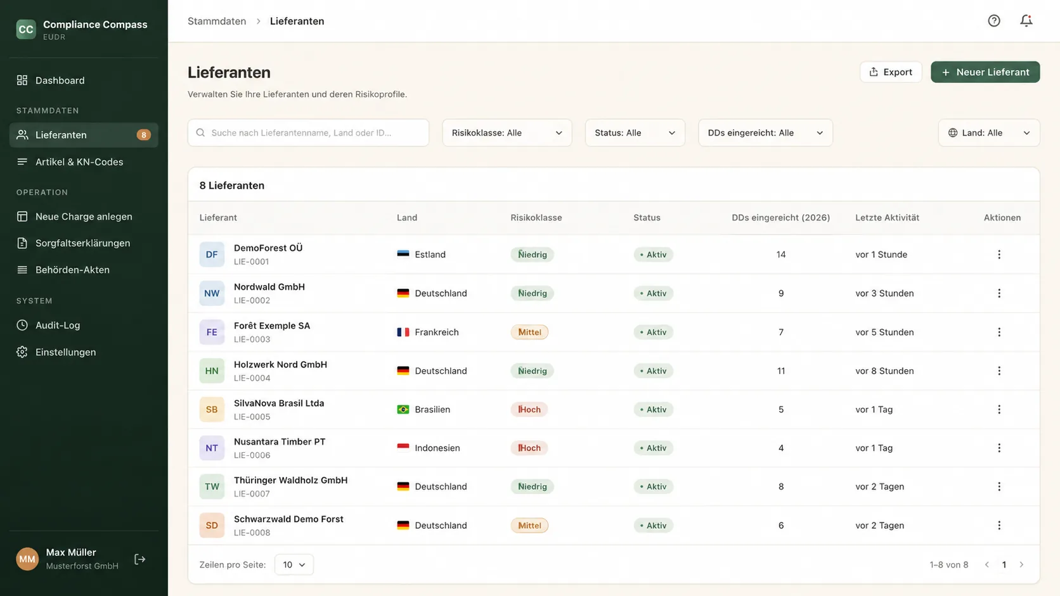Expand the Land filter dropdown
Screen dimensions: 1060x596
(989, 132)
